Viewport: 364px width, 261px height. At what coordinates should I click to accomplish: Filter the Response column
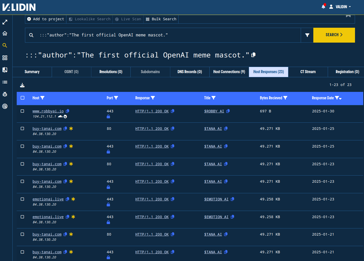tap(153, 98)
